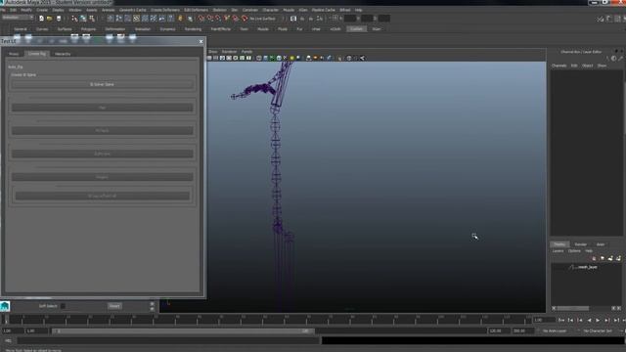Switch to Create Rig tab in Test UI
Image resolution: width=626 pixels, height=352 pixels.
coord(37,54)
